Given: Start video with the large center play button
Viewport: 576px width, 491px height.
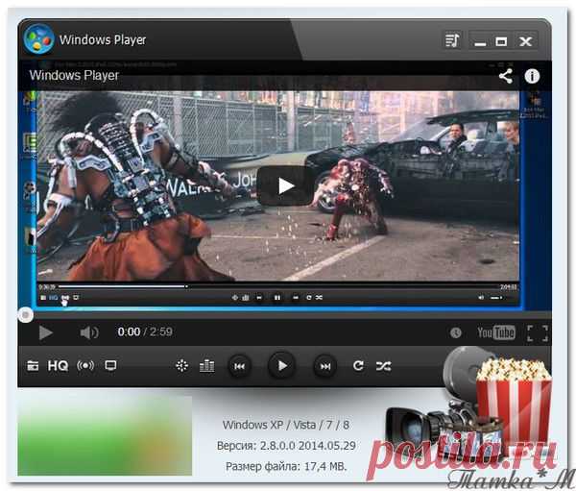Looking at the screenshot, I should pos(285,185).
